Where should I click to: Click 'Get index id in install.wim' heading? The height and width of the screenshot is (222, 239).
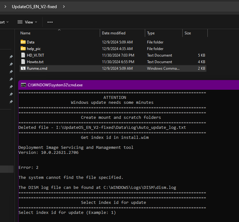115,138
